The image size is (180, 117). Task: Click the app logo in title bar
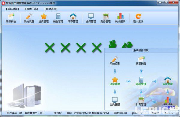pyautogui.click(x=3, y=3)
